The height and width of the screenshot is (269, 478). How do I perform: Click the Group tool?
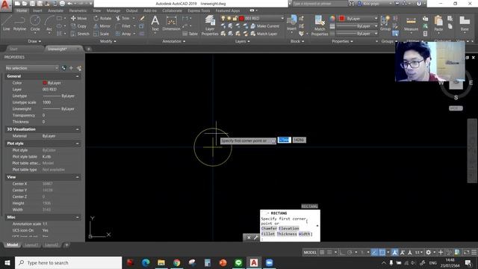[385, 23]
